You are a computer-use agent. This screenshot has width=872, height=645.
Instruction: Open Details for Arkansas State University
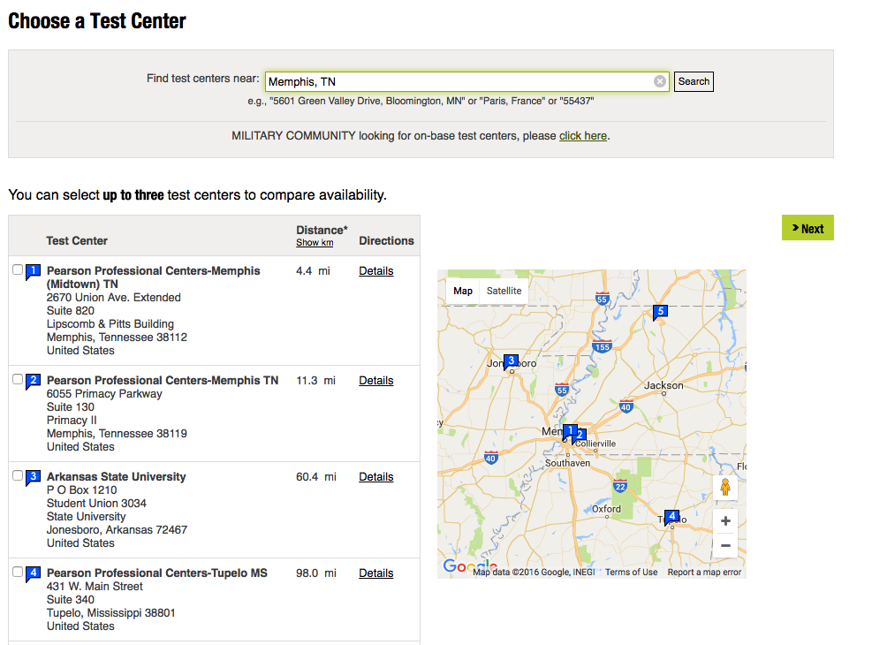[375, 476]
